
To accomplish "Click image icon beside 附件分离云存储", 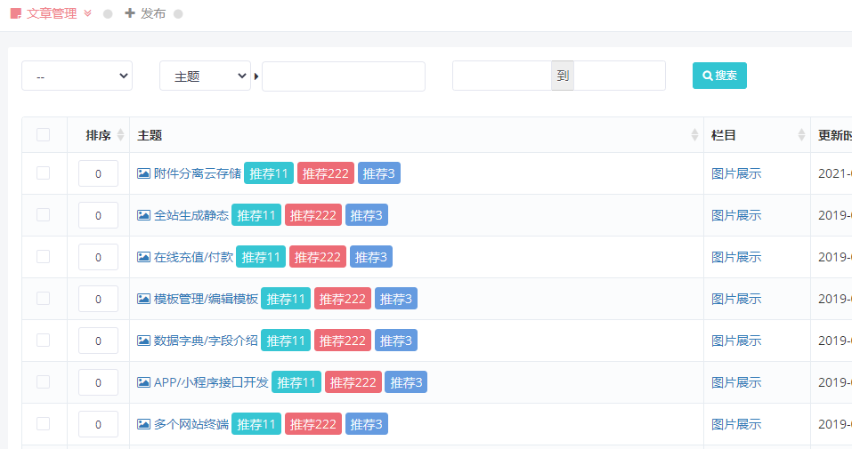I will [143, 173].
